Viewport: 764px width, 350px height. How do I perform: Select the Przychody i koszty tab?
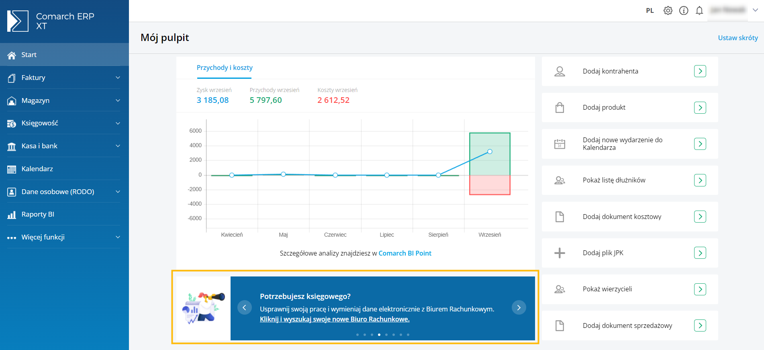tap(225, 68)
